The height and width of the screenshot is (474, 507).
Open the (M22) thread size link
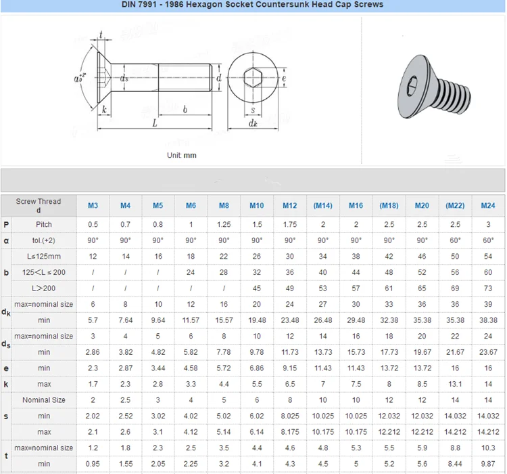(455, 206)
